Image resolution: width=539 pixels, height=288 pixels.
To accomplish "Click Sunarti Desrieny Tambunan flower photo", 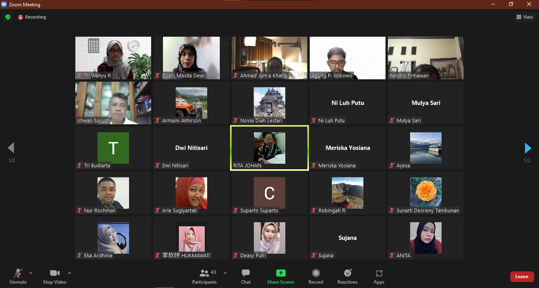I will click(x=426, y=193).
